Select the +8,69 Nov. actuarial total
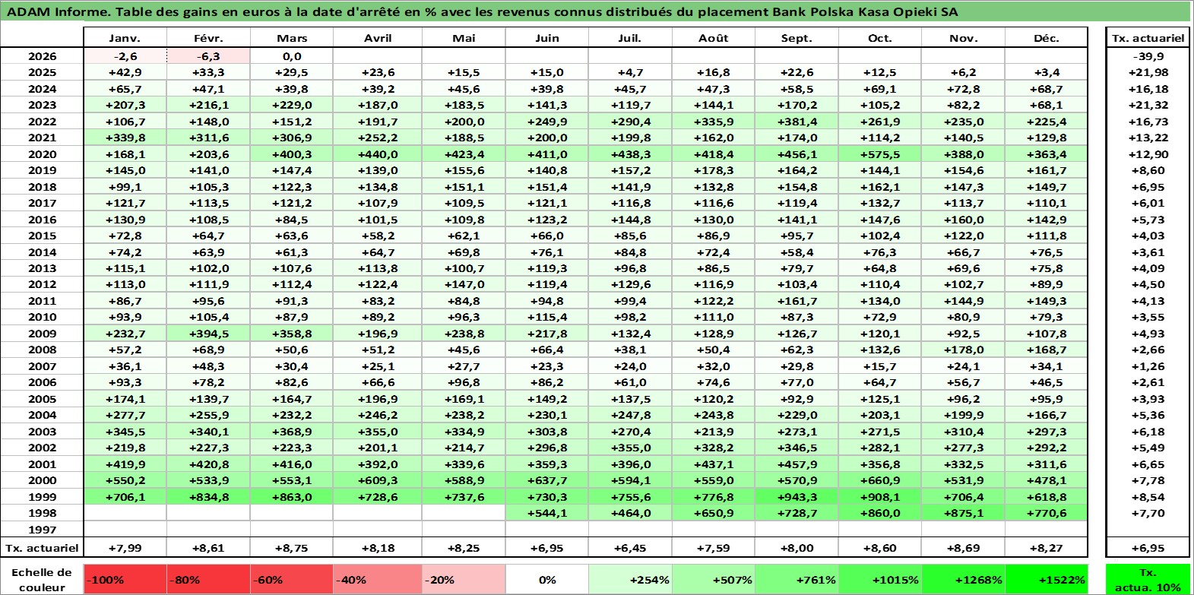Viewport: 1194px width, 595px height. (963, 547)
